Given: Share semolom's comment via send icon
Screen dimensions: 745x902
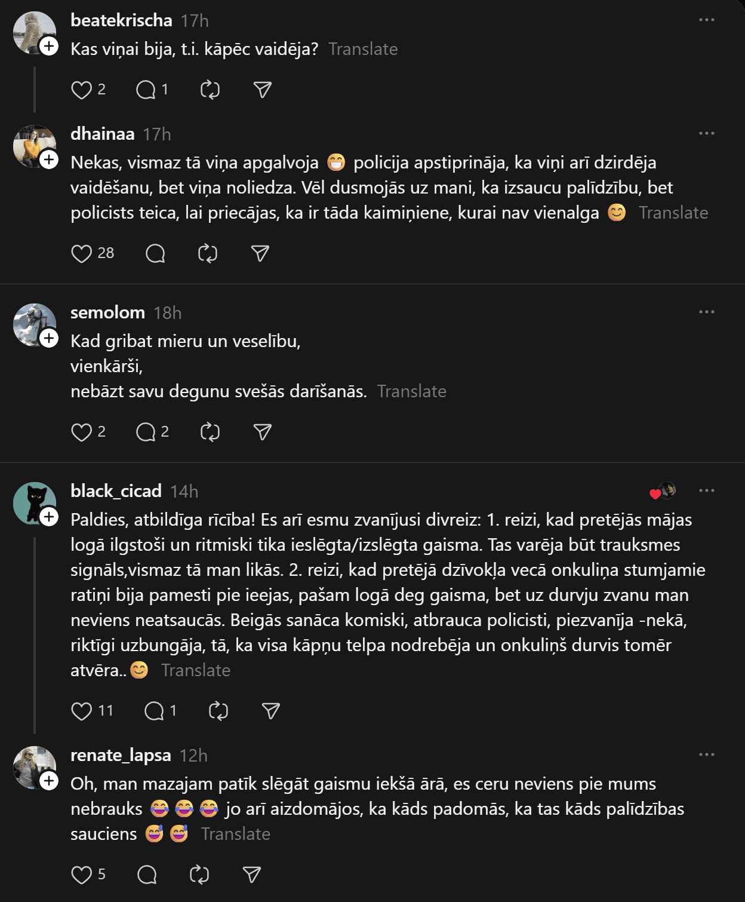Looking at the screenshot, I should pos(263,432).
